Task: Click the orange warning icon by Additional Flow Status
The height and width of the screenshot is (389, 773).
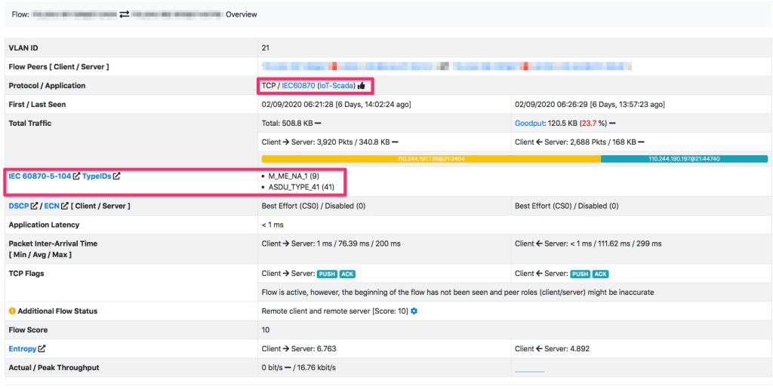Action: tap(12, 311)
